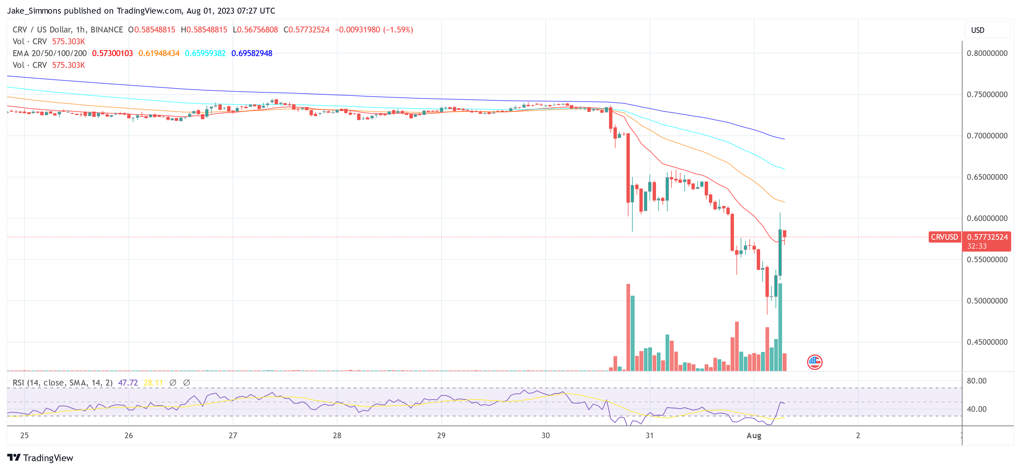This screenshot has width=1021, height=470.
Task: Click the second Vol · CRV legend under EMA
Action: 49,65
